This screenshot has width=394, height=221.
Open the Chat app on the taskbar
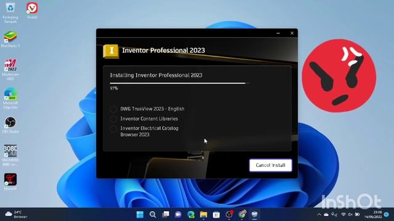click(178, 214)
